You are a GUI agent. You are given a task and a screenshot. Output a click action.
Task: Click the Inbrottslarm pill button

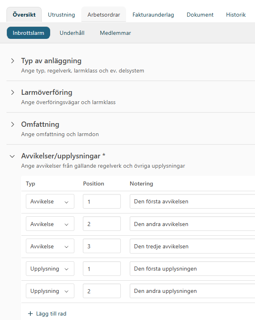click(28, 33)
